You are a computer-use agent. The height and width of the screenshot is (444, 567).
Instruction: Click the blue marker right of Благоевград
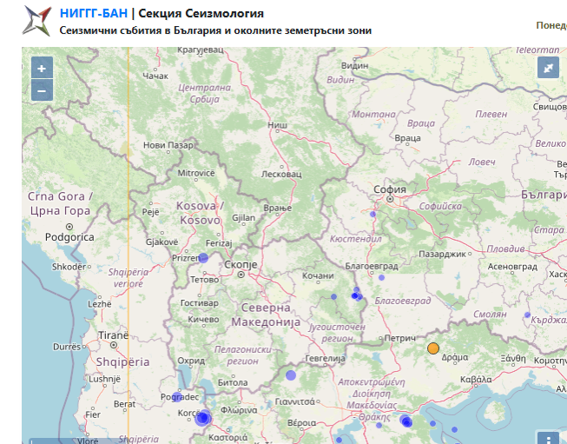pos(379,277)
